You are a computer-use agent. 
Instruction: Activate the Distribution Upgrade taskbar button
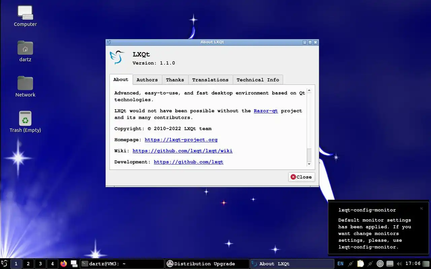pos(207,264)
